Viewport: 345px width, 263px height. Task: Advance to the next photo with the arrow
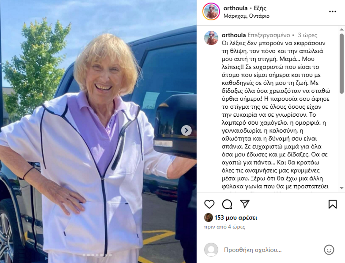click(186, 130)
